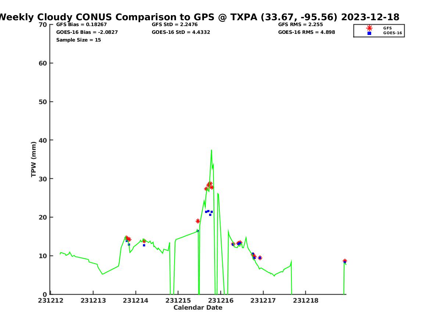This screenshot has height=331, width=441.
Task: Click 'GFS RMS = 2.255' annotation
Action: (x=301, y=25)
